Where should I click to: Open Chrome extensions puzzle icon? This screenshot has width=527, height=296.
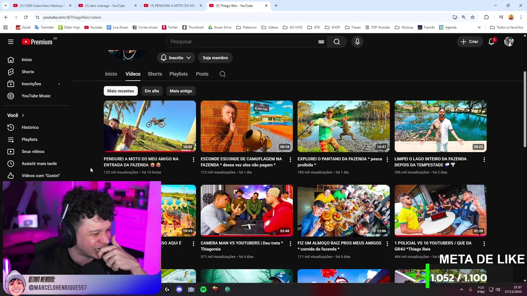point(487,17)
